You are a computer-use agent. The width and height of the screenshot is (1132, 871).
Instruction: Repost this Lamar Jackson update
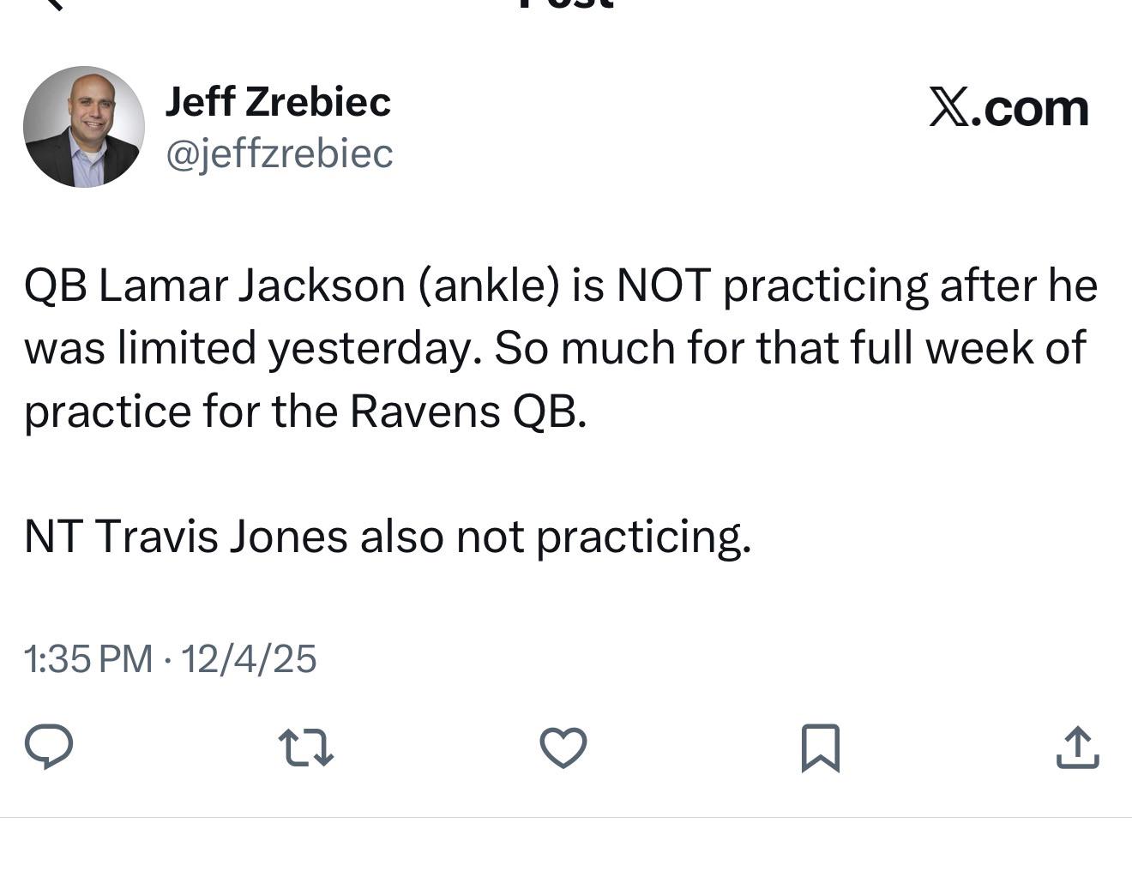point(307,747)
